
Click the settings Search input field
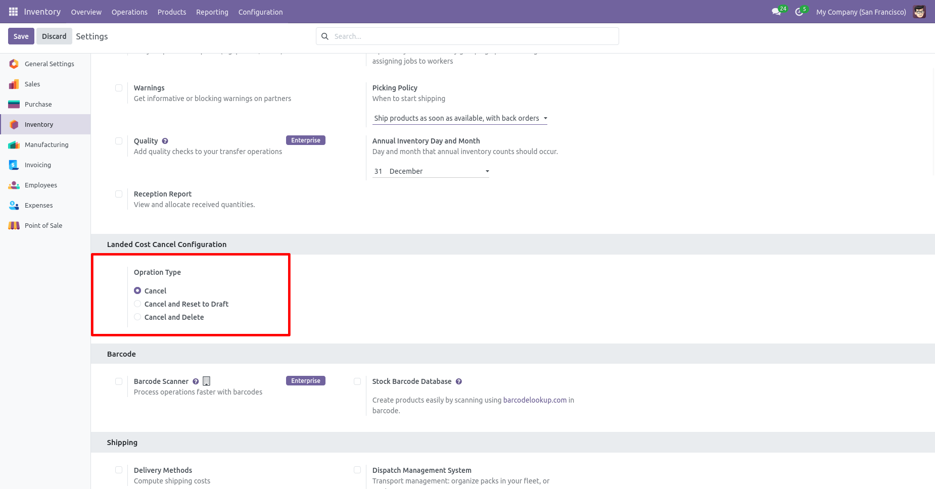(x=467, y=36)
